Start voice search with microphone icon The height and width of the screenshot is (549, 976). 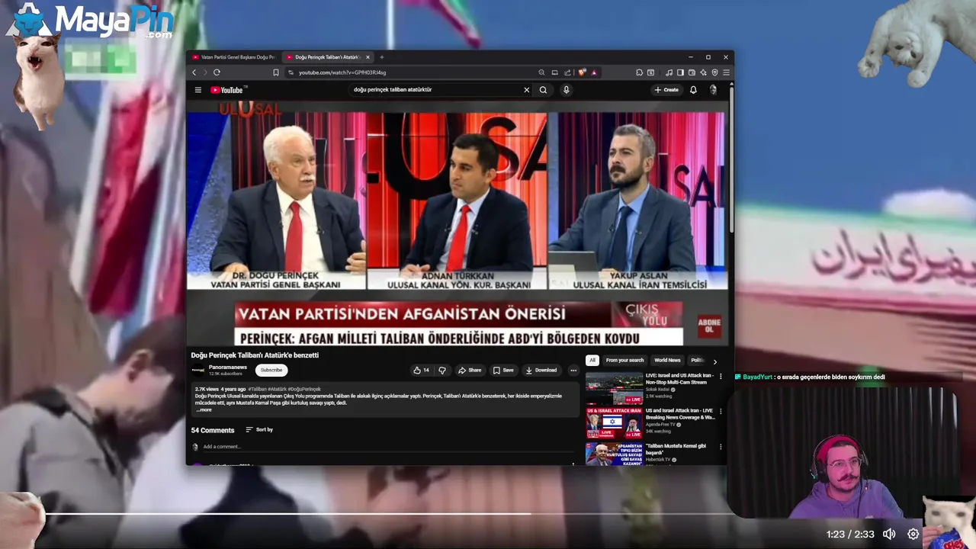566,90
